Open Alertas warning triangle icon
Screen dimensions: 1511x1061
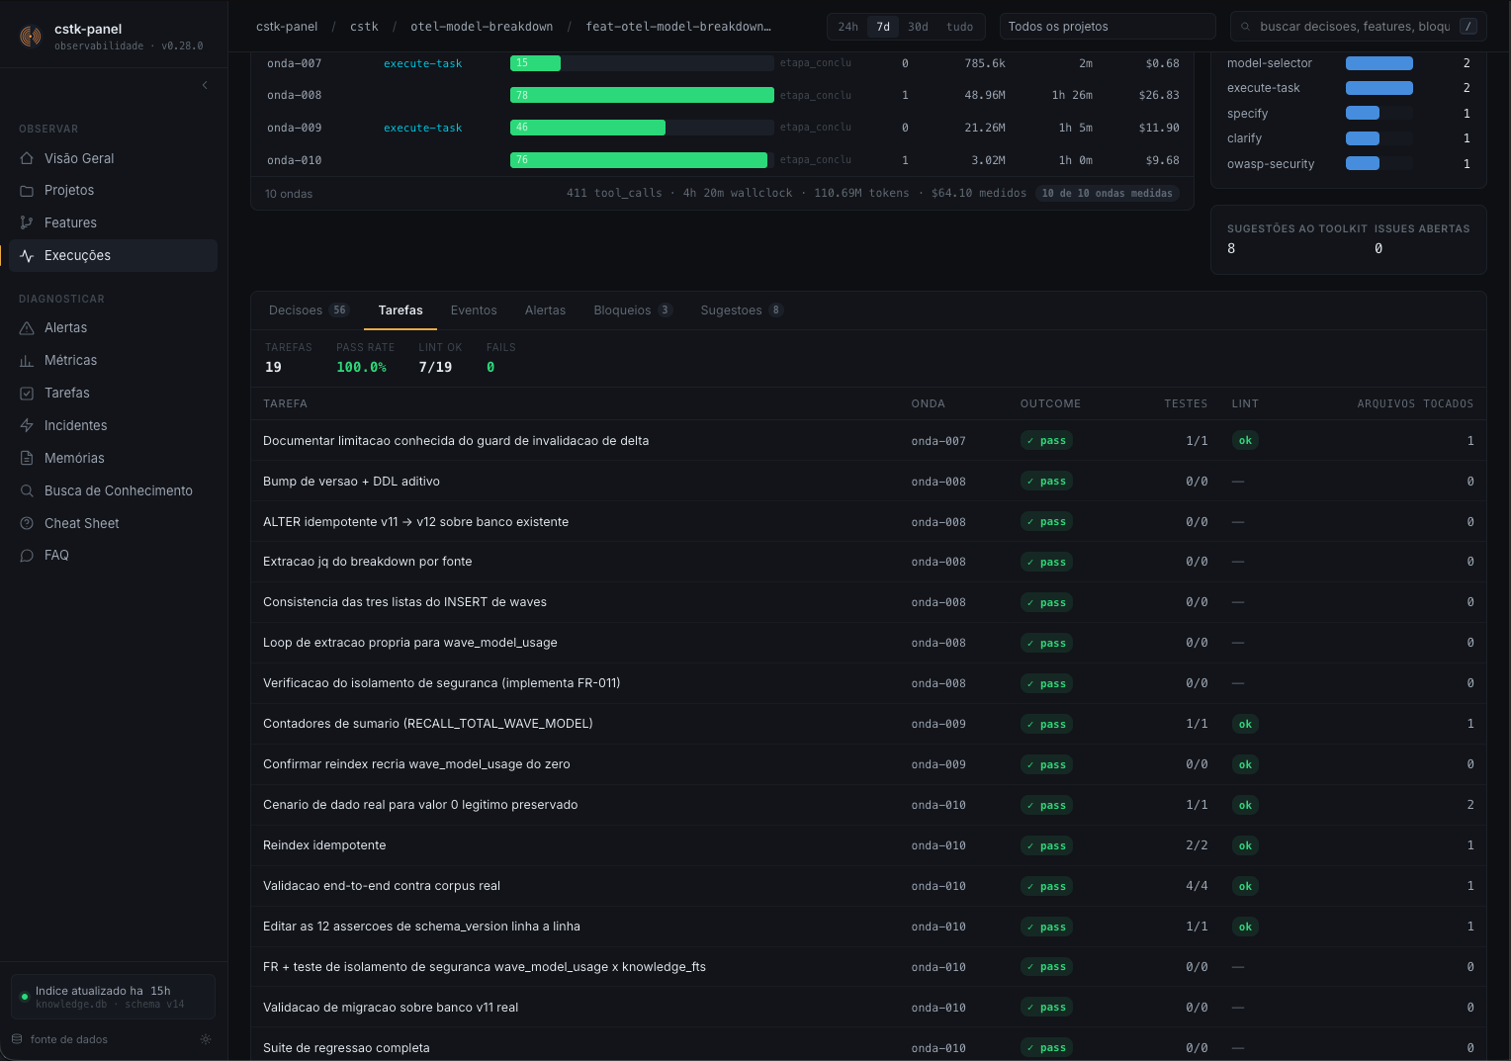(27, 328)
